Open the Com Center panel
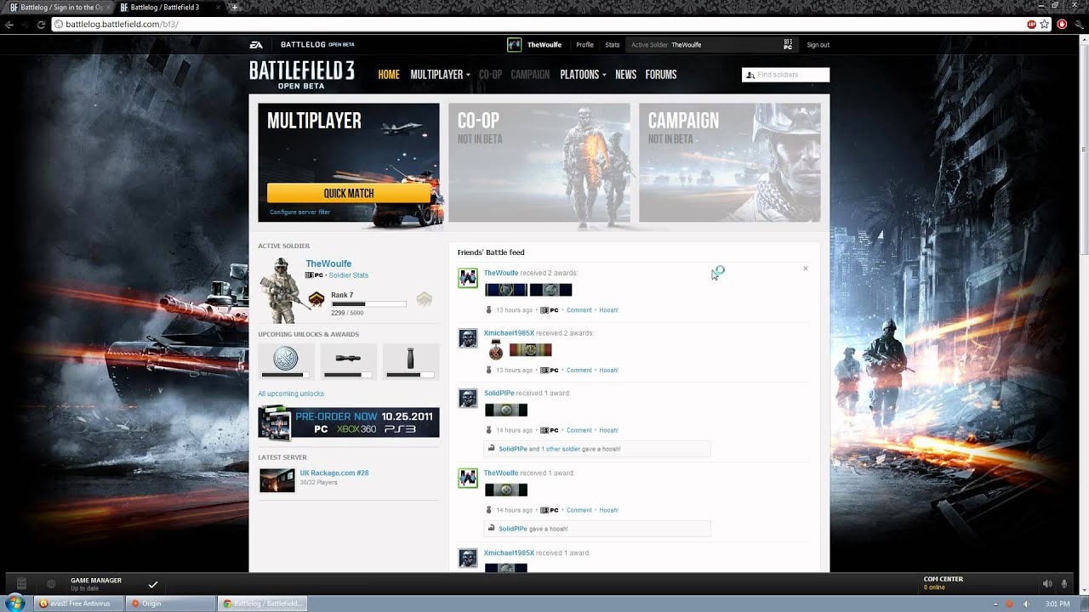This screenshot has width=1089, height=612. click(944, 583)
